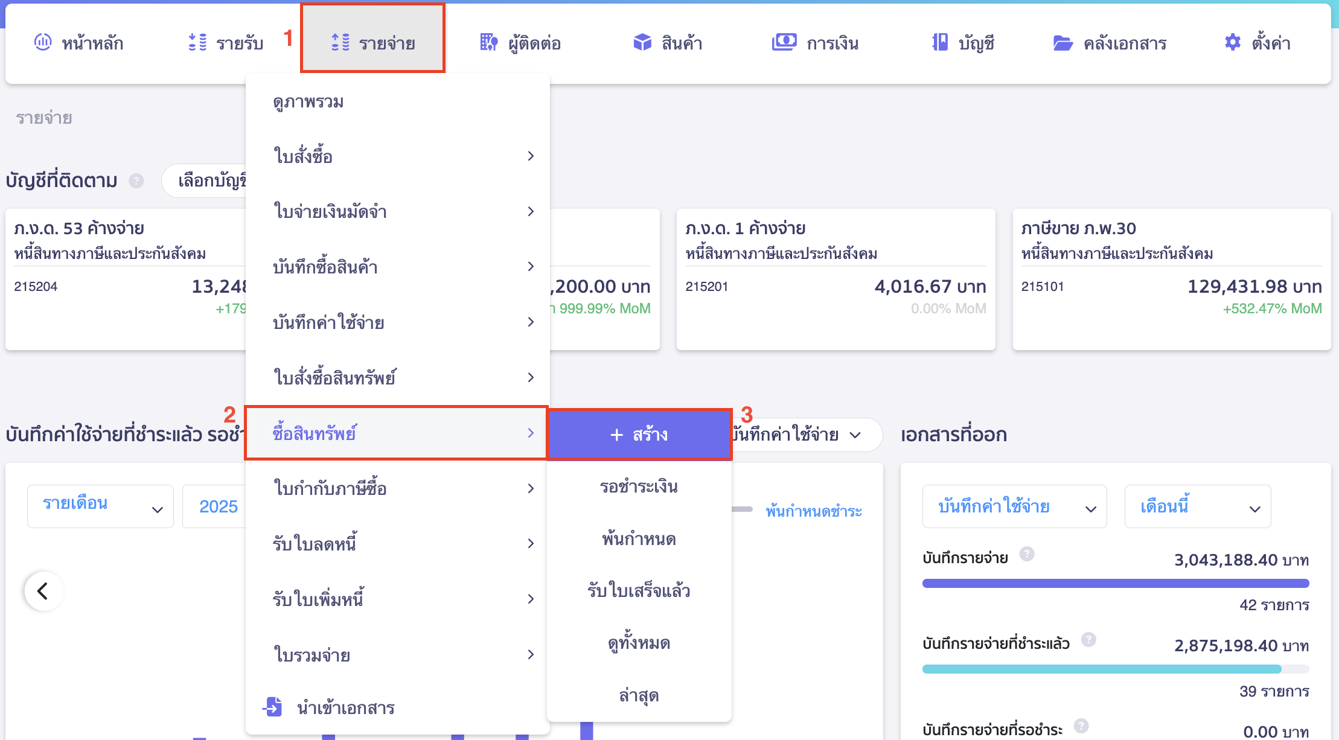This screenshot has height=740, width=1339.
Task: Click the help icon next to บัญชีที่ติดตาม
Action: click(x=136, y=180)
